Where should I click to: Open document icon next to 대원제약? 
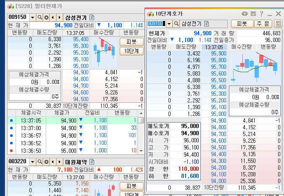[x=92, y=162]
